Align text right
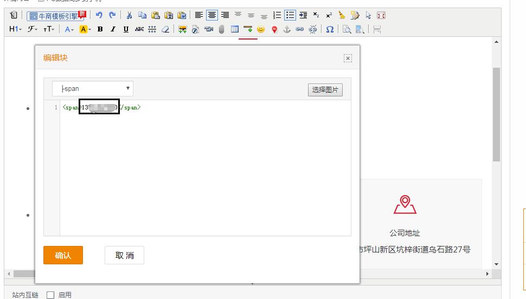 point(224,15)
